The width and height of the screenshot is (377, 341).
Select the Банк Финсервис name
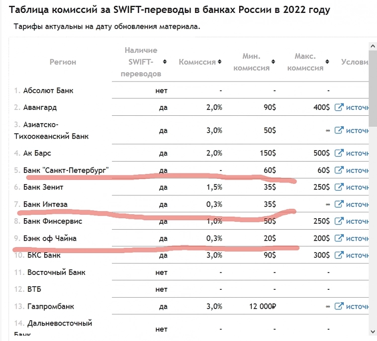pos(53,221)
